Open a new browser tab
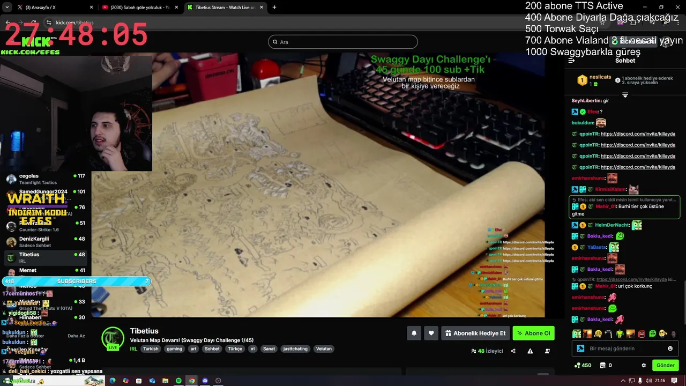686x386 pixels. tap(274, 8)
